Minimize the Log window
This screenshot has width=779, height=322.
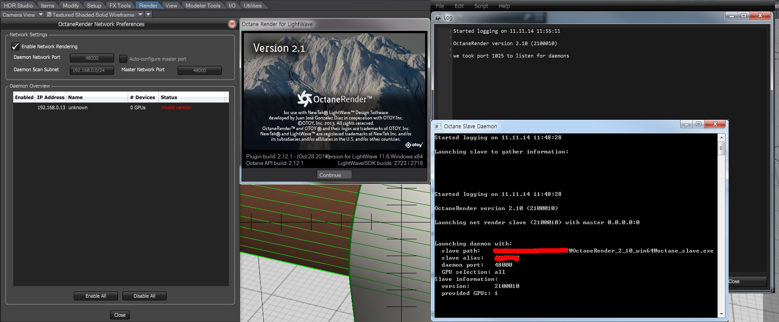(x=731, y=15)
